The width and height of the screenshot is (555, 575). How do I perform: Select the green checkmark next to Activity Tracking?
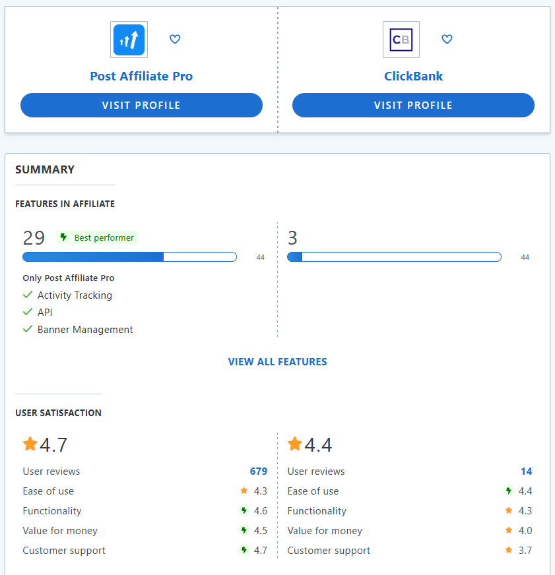tap(27, 295)
